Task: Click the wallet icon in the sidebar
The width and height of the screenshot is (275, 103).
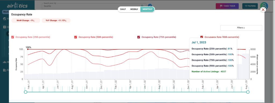Action: 5,27
